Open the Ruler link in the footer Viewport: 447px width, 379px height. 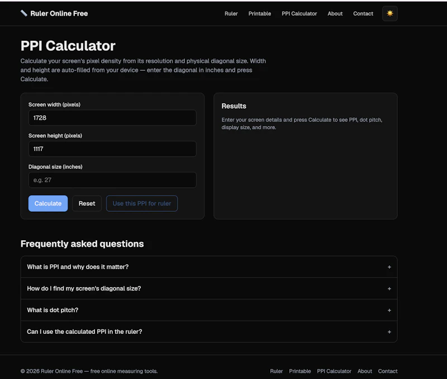coord(276,371)
